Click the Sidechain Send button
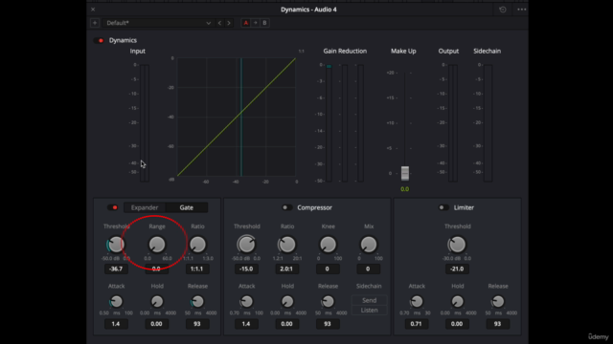This screenshot has width=613, height=344. (x=369, y=300)
